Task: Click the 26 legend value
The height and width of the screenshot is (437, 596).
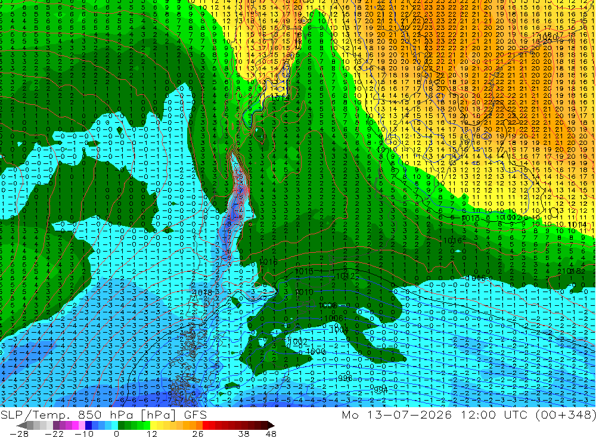Action: coord(198,434)
